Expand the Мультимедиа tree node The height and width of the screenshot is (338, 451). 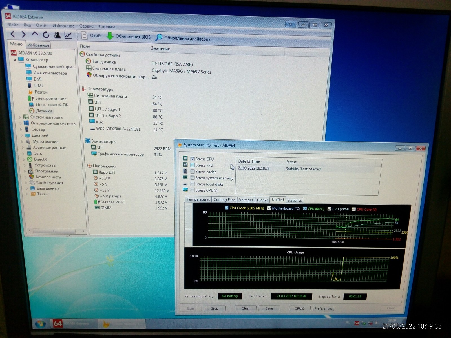pyautogui.click(x=23, y=142)
